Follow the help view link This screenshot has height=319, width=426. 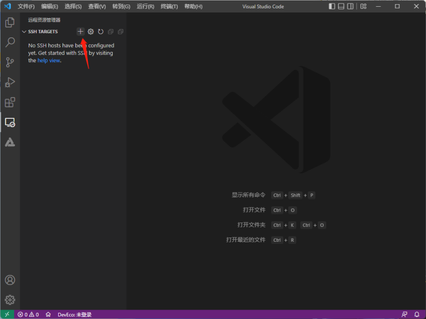click(x=49, y=60)
